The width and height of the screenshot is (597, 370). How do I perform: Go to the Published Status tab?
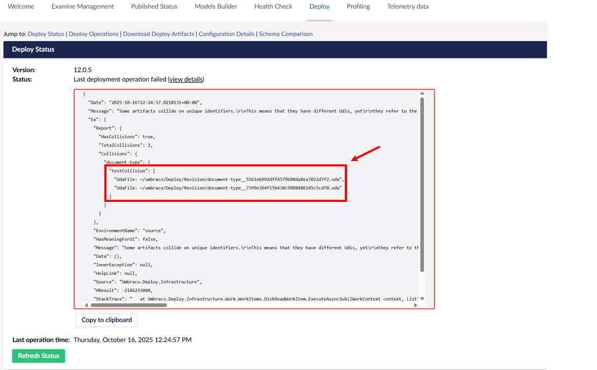click(154, 6)
